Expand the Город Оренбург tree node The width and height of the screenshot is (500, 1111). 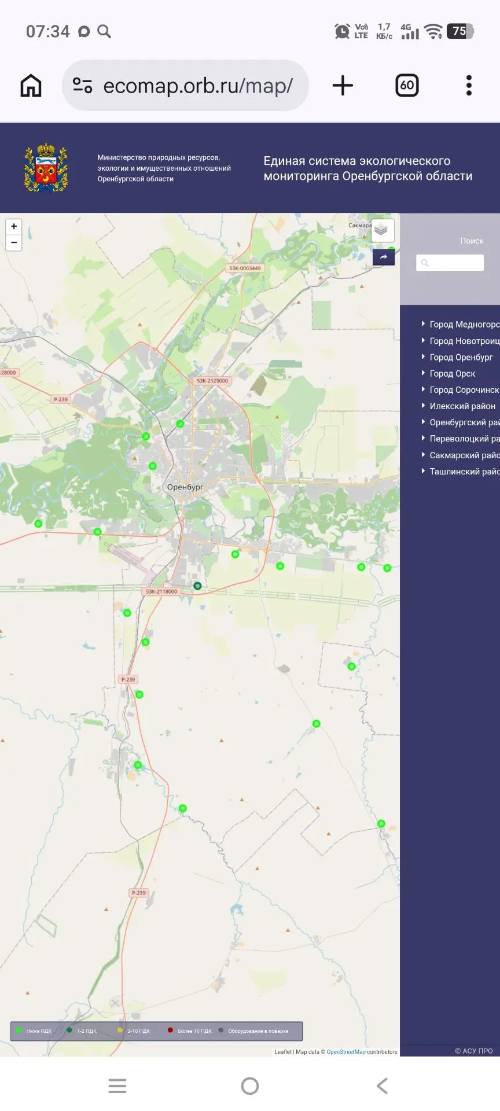click(423, 356)
